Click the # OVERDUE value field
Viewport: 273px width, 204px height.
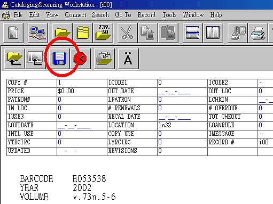coord(266,109)
